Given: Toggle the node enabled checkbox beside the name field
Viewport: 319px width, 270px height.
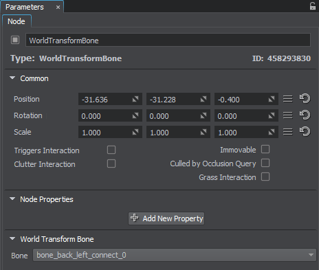Looking at the screenshot, I should [x=15, y=40].
